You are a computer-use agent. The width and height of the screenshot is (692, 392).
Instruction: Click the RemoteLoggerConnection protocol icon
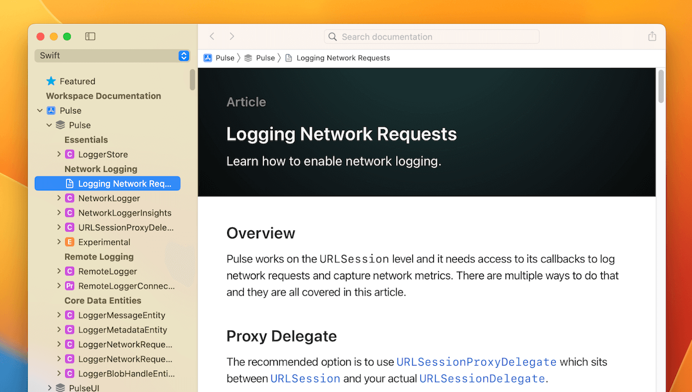pyautogui.click(x=70, y=286)
